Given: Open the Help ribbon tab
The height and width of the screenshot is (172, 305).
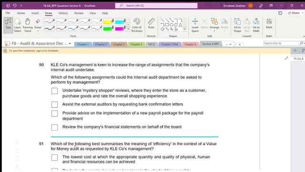Looking at the screenshot, I should pos(105,13).
